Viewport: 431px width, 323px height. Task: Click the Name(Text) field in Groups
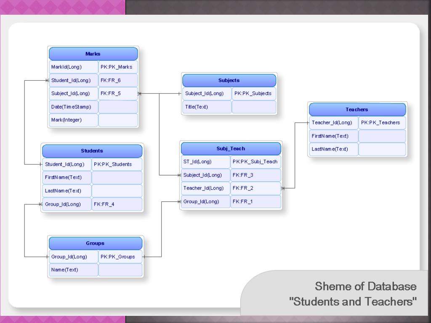pyautogui.click(x=73, y=270)
